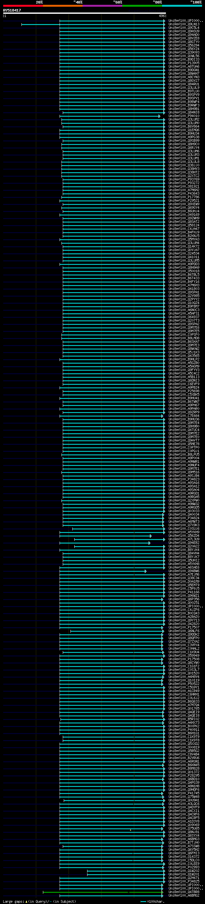Screen dimensions: 205x904
Task: Select hit label UniRef100_A6MWT3
Action: [x=184, y=521]
